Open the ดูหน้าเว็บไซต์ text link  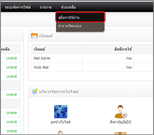tap(61, 122)
